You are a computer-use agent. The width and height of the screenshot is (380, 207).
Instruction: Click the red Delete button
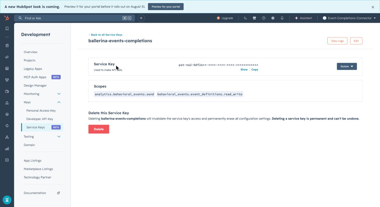[x=99, y=129]
